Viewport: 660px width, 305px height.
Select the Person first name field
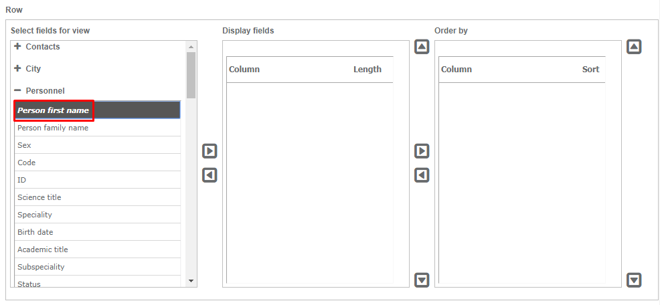pos(54,110)
